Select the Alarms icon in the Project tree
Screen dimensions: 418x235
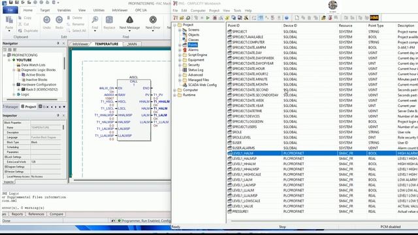coord(184,50)
